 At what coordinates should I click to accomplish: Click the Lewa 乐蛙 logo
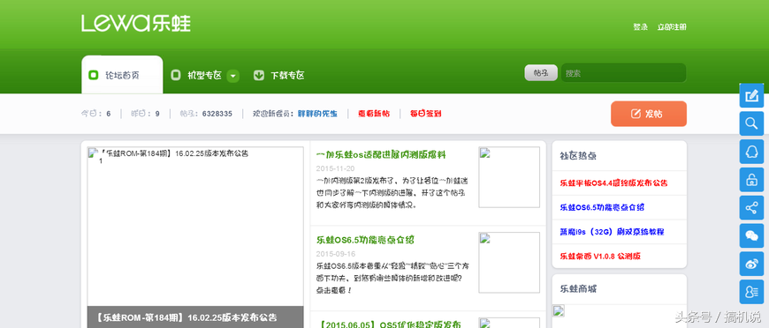136,24
